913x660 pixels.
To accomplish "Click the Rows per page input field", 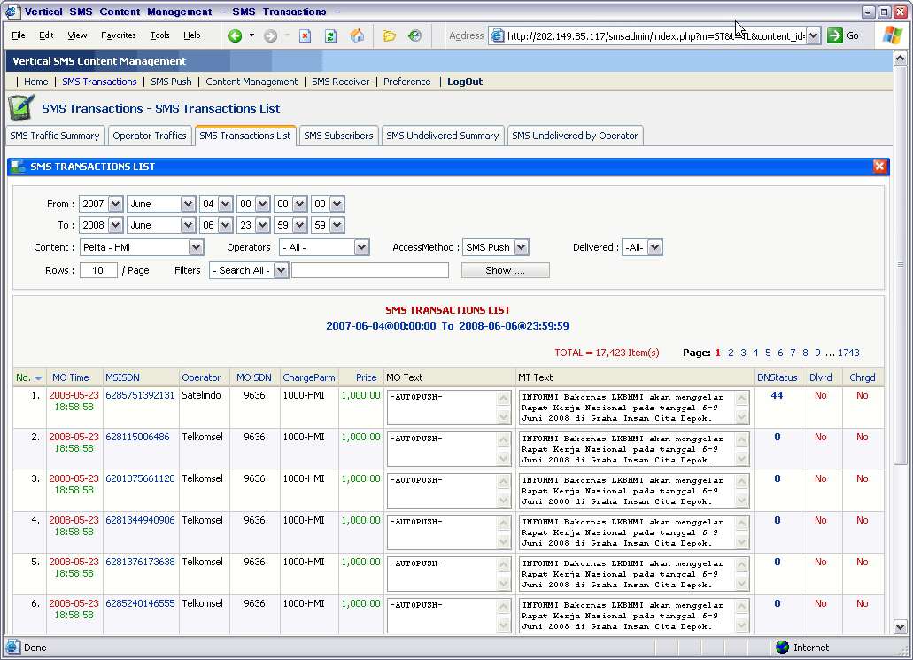I will point(98,270).
